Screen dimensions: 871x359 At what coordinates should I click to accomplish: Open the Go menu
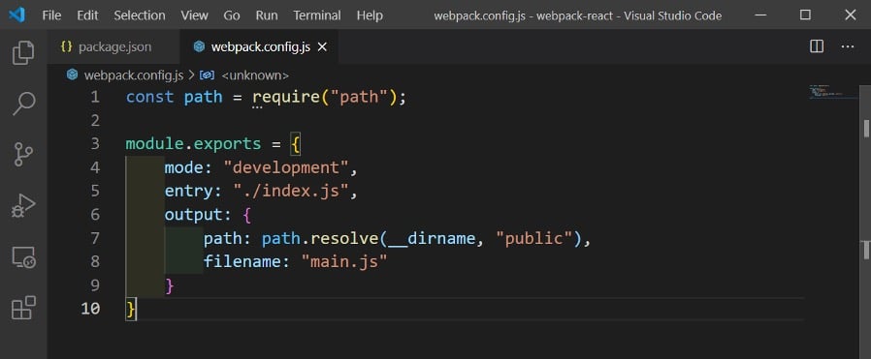(x=232, y=15)
